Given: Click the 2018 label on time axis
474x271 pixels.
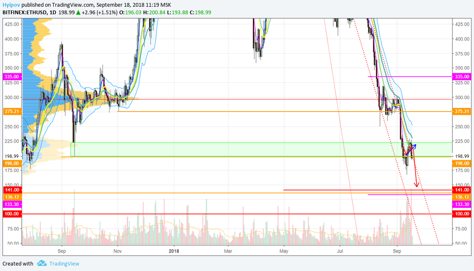Looking at the screenshot, I should tap(174, 251).
